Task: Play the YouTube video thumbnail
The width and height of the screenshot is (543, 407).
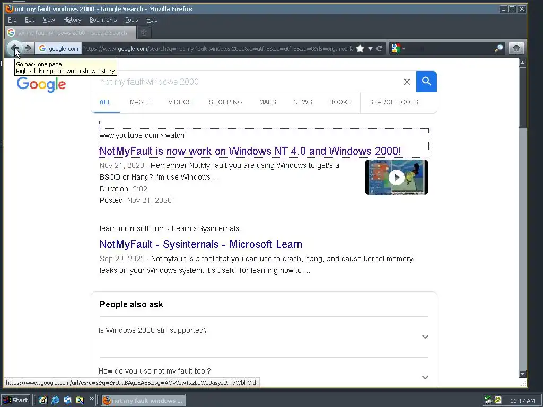Action: [x=397, y=177]
